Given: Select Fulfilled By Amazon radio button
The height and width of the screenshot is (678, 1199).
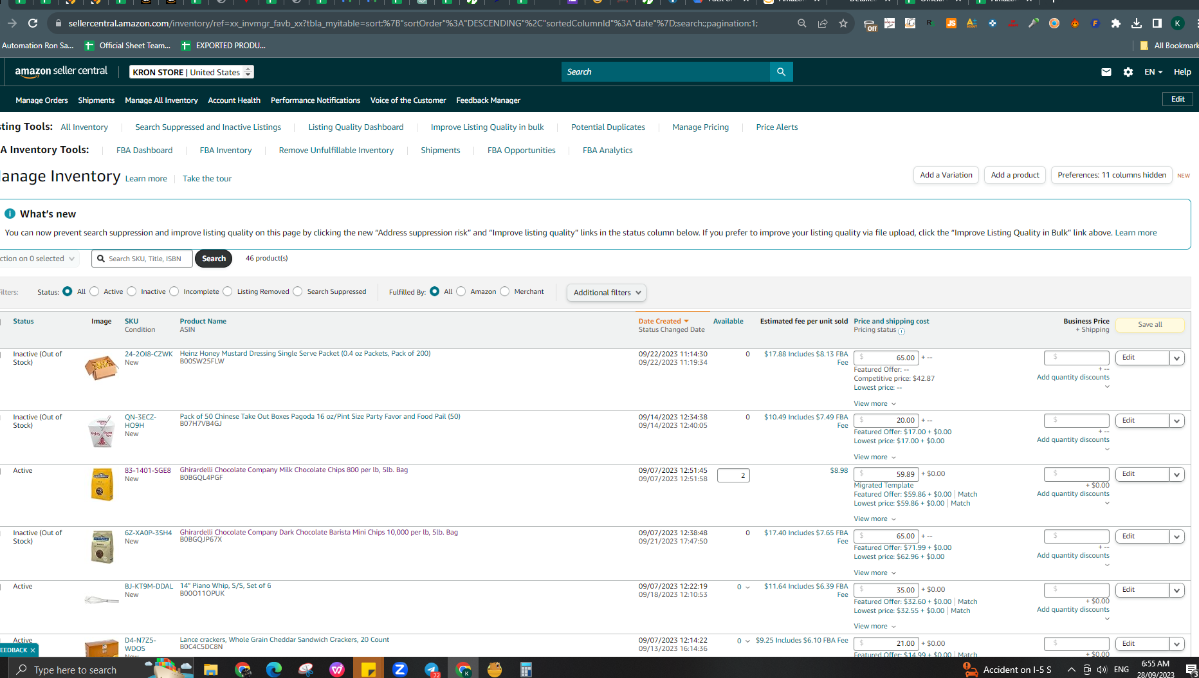Looking at the screenshot, I should (x=461, y=291).
